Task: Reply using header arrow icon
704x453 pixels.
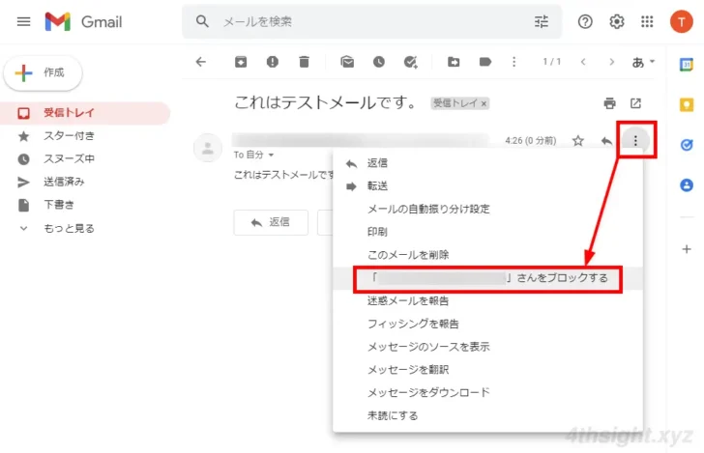Action: pos(606,141)
